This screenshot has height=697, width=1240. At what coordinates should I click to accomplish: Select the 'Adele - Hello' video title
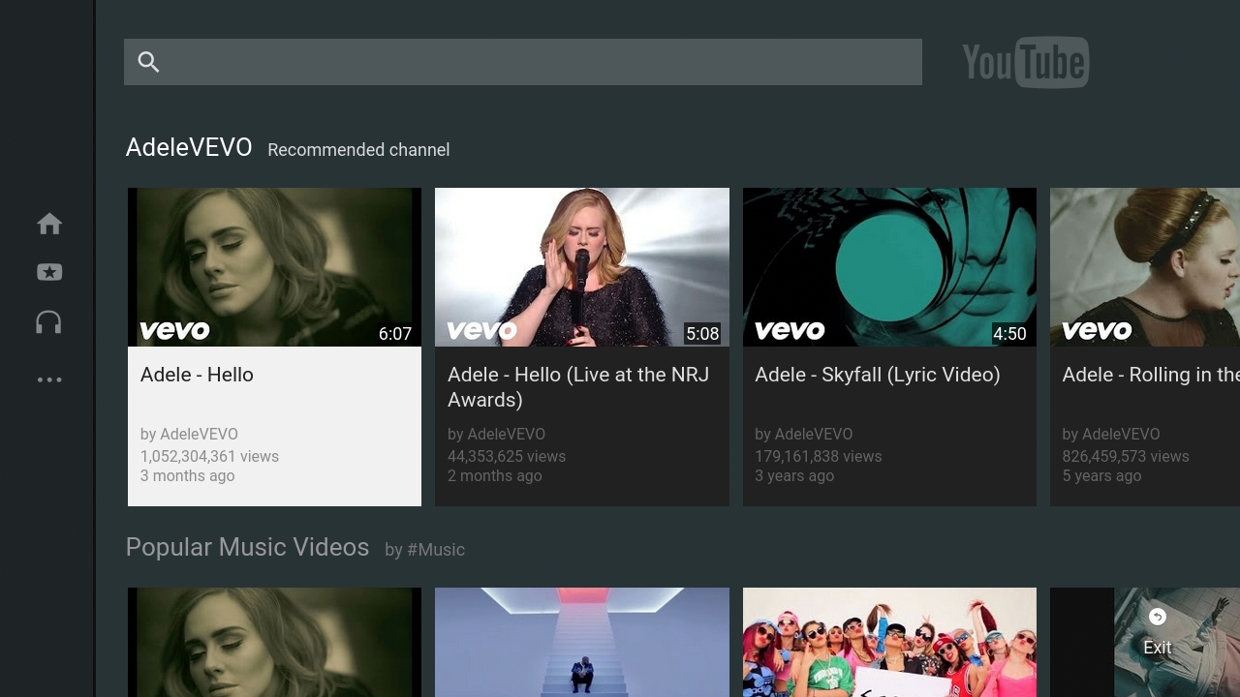pyautogui.click(x=197, y=375)
